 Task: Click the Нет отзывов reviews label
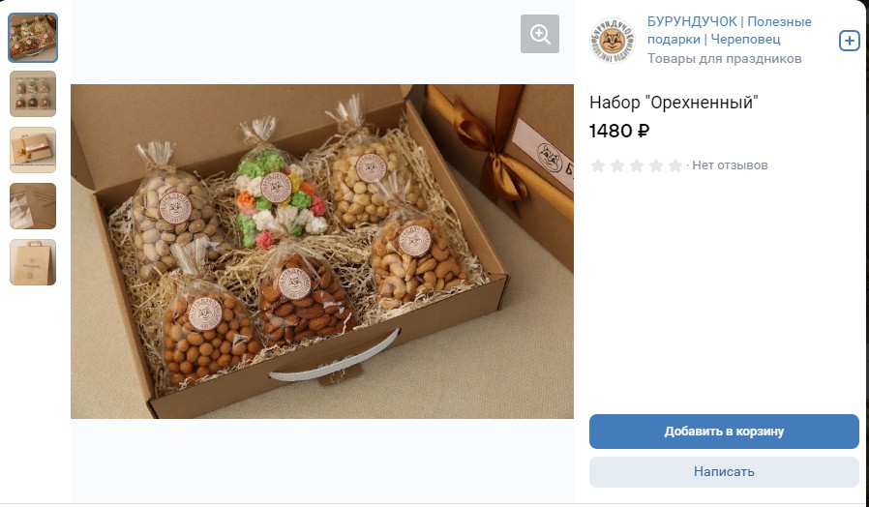click(730, 165)
